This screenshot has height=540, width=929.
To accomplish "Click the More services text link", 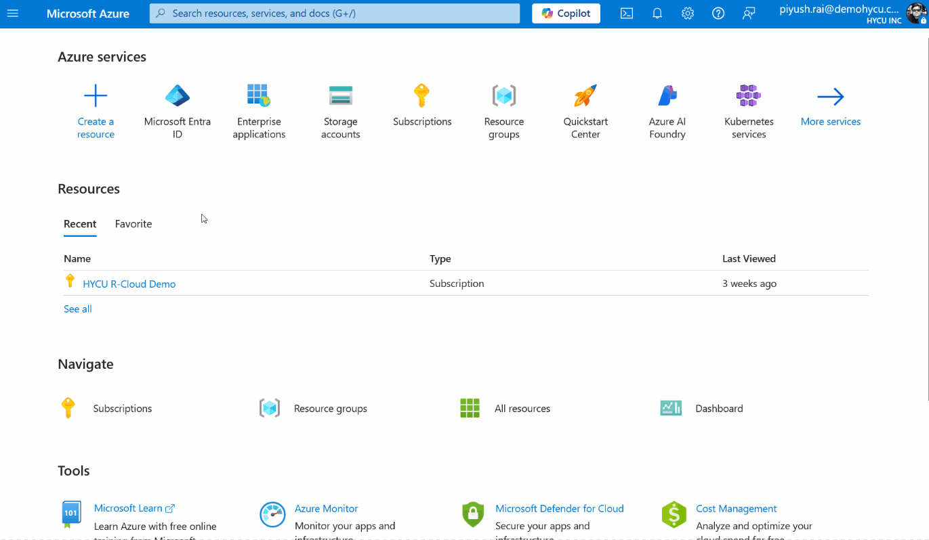I will click(x=831, y=122).
